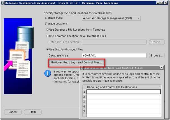Screen dimensions: 170x120
Task: Close the Multiplex Redo Logs dialog
Action: point(161,68)
